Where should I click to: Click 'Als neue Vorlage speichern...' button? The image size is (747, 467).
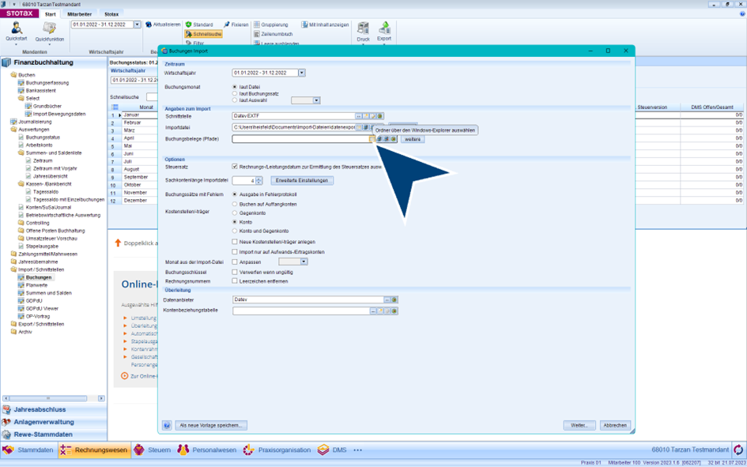click(211, 425)
